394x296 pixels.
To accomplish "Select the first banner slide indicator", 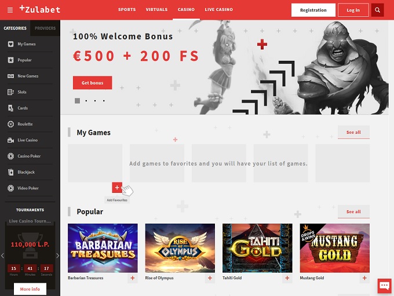I will [78, 101].
